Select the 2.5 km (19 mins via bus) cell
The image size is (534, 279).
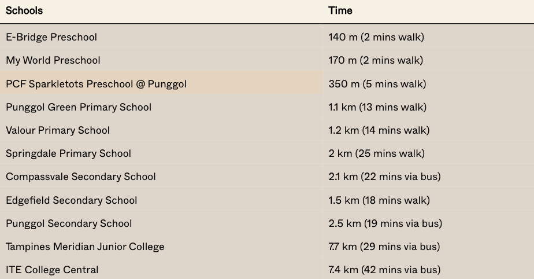[x=385, y=223]
